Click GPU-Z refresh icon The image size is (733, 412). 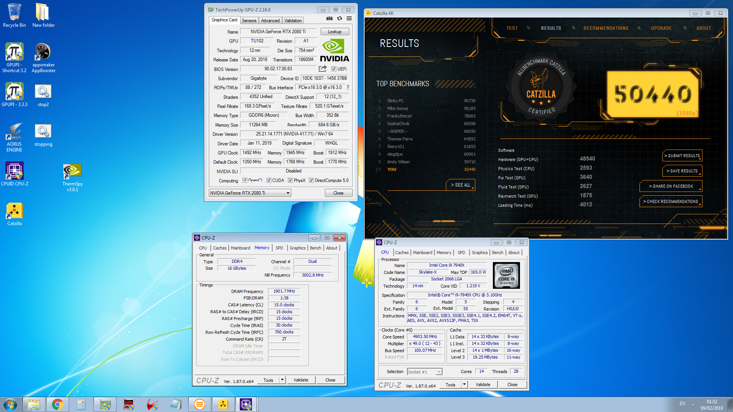(339, 18)
